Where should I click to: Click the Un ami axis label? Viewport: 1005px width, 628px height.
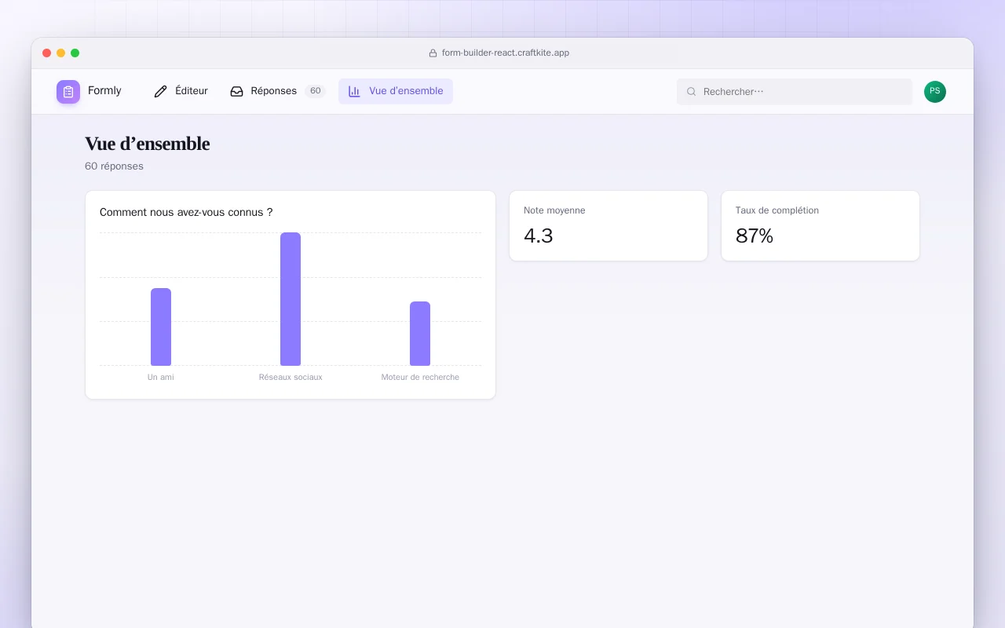click(161, 378)
